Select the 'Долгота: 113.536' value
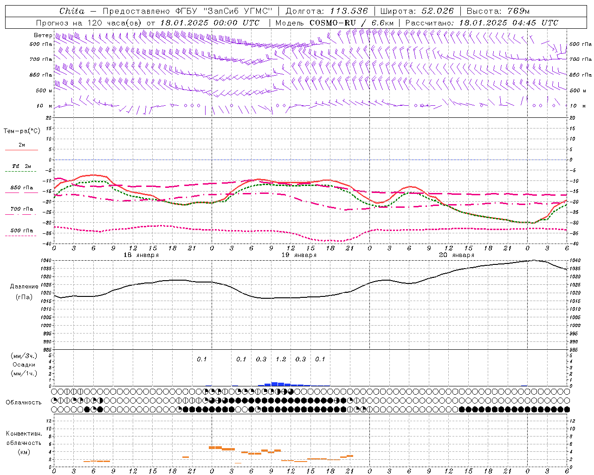This screenshot has width=594, height=475. tap(327, 11)
